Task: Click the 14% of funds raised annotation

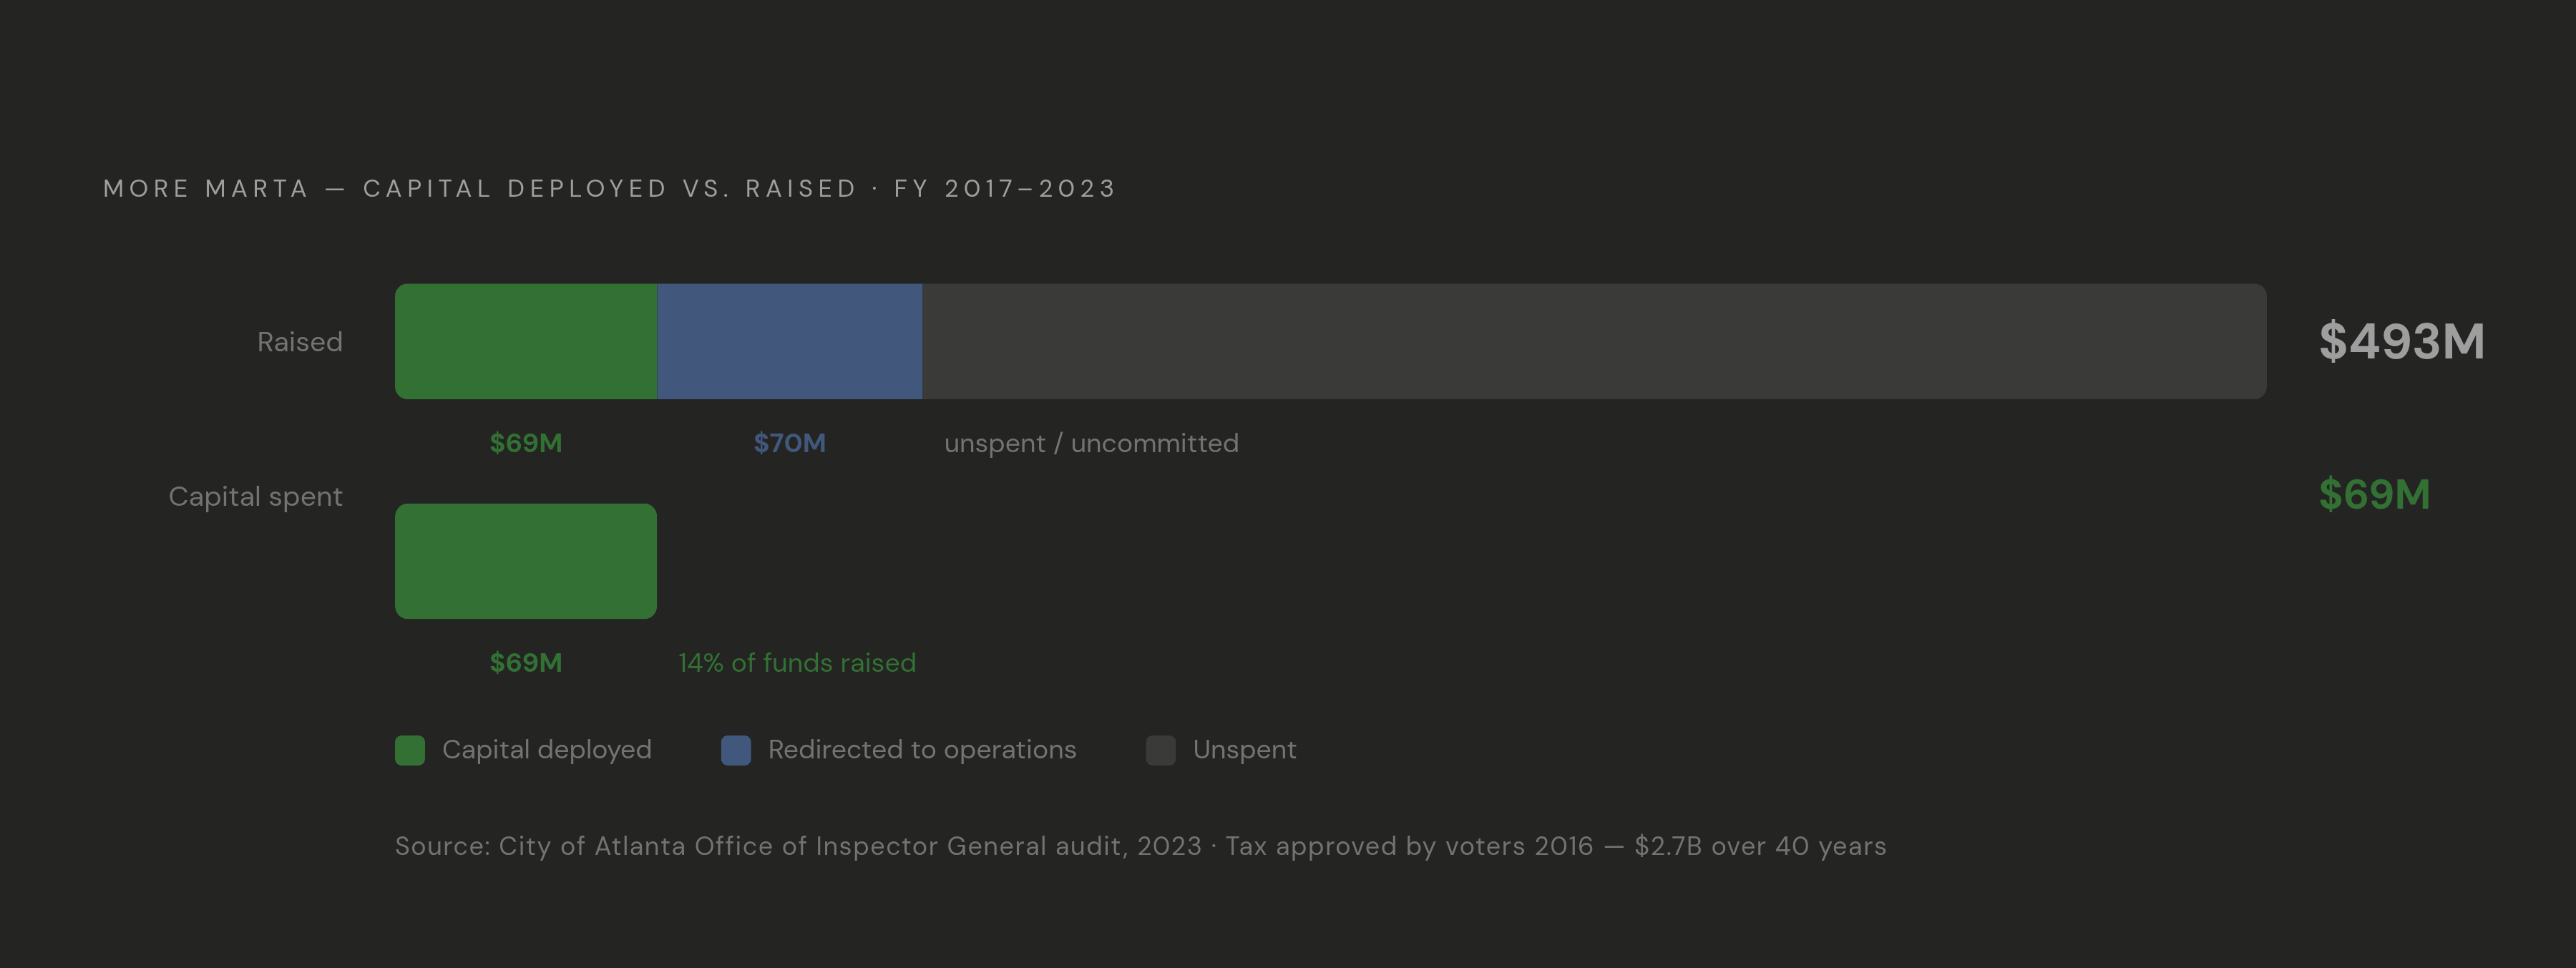Action: [797, 663]
